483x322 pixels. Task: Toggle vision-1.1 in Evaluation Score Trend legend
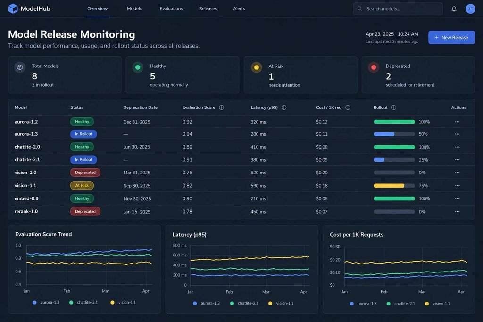pos(123,302)
